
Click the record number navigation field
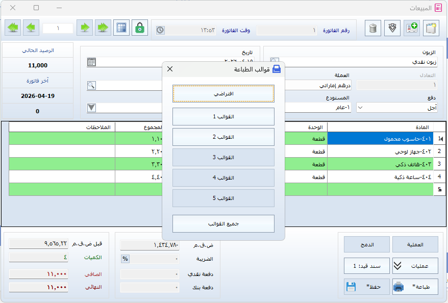click(58, 28)
